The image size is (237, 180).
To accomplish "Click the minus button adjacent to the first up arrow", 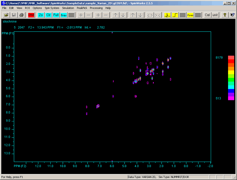I will (106, 15).
